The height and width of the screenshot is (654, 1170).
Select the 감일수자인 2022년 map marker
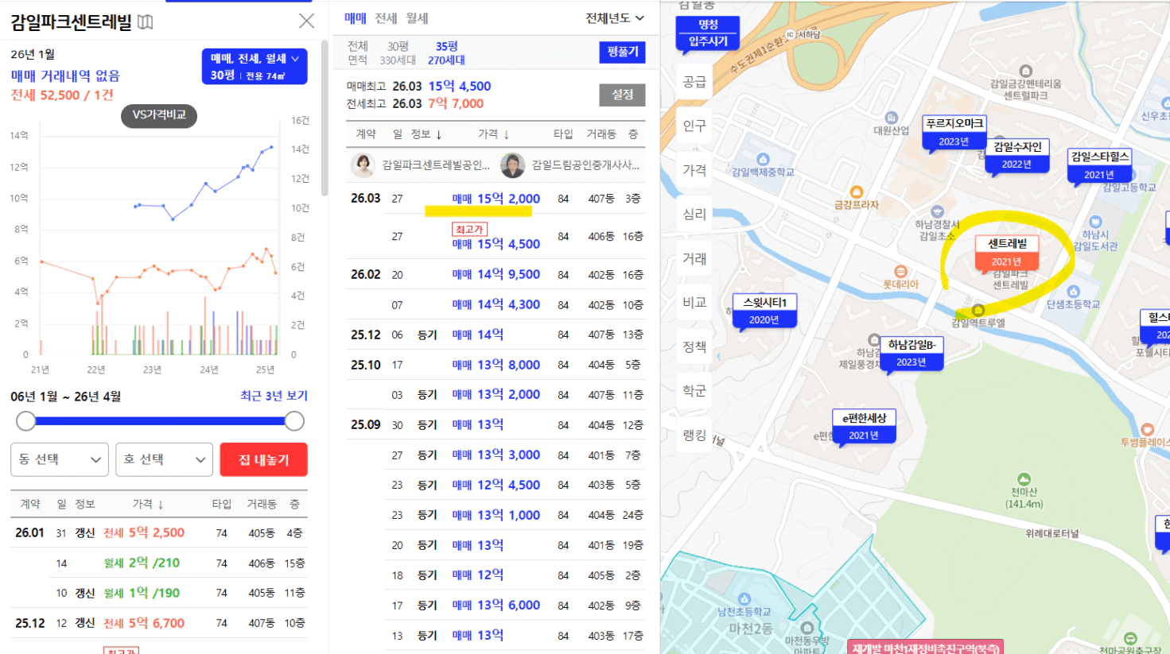pyautogui.click(x=1016, y=156)
